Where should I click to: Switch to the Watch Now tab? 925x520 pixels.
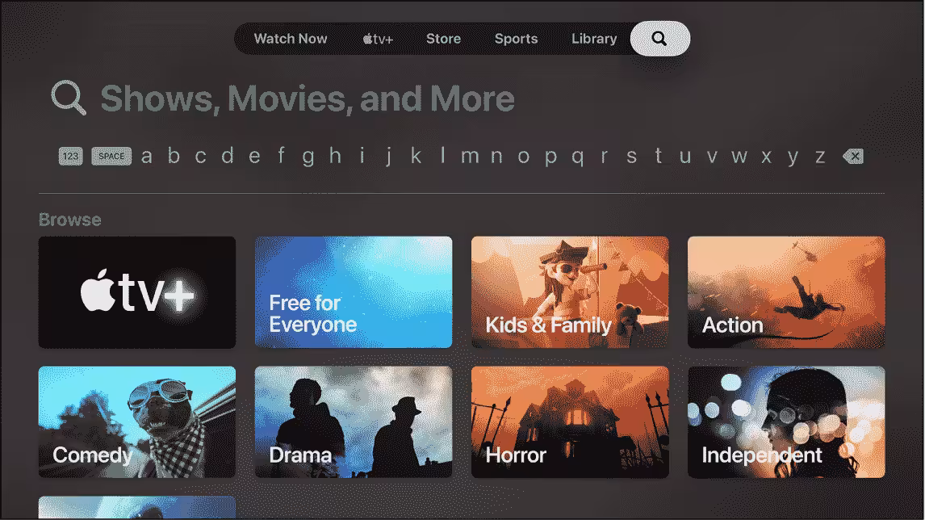coord(291,39)
